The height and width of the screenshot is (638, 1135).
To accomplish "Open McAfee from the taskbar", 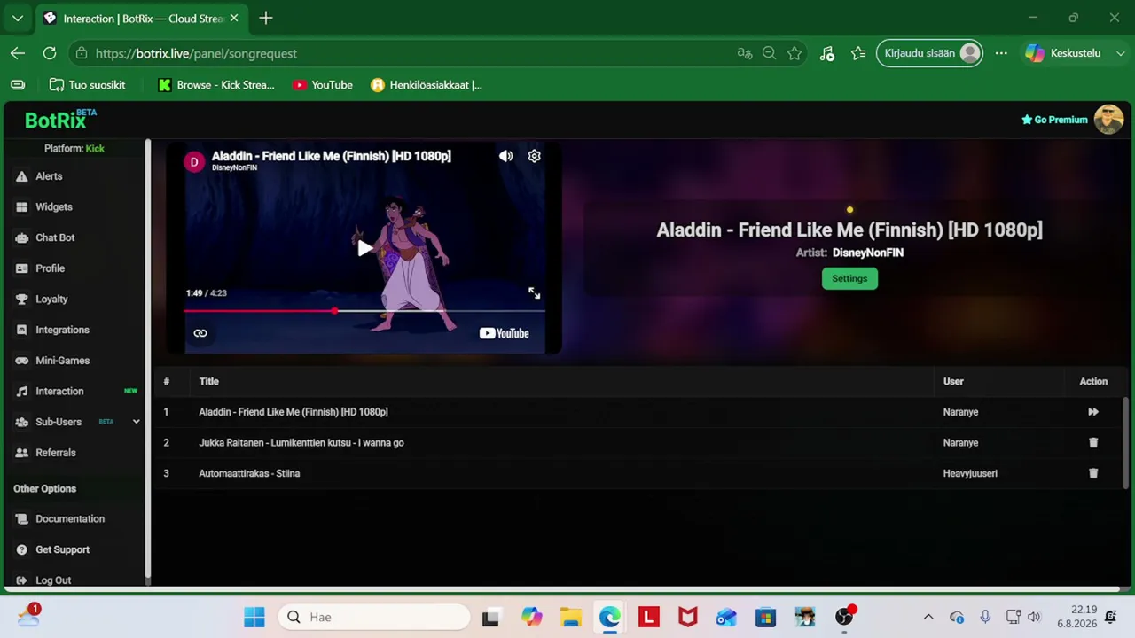I will click(x=687, y=617).
